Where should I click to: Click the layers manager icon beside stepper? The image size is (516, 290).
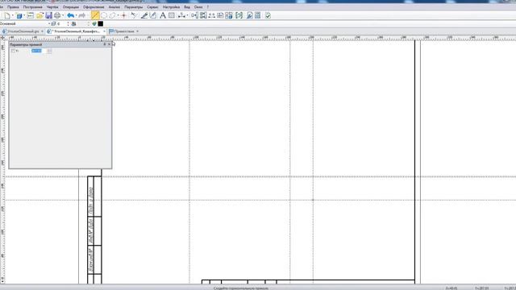click(x=73, y=23)
